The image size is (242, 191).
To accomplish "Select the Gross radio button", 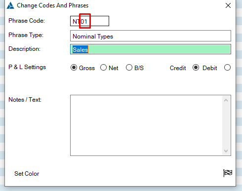I will coord(74,68).
